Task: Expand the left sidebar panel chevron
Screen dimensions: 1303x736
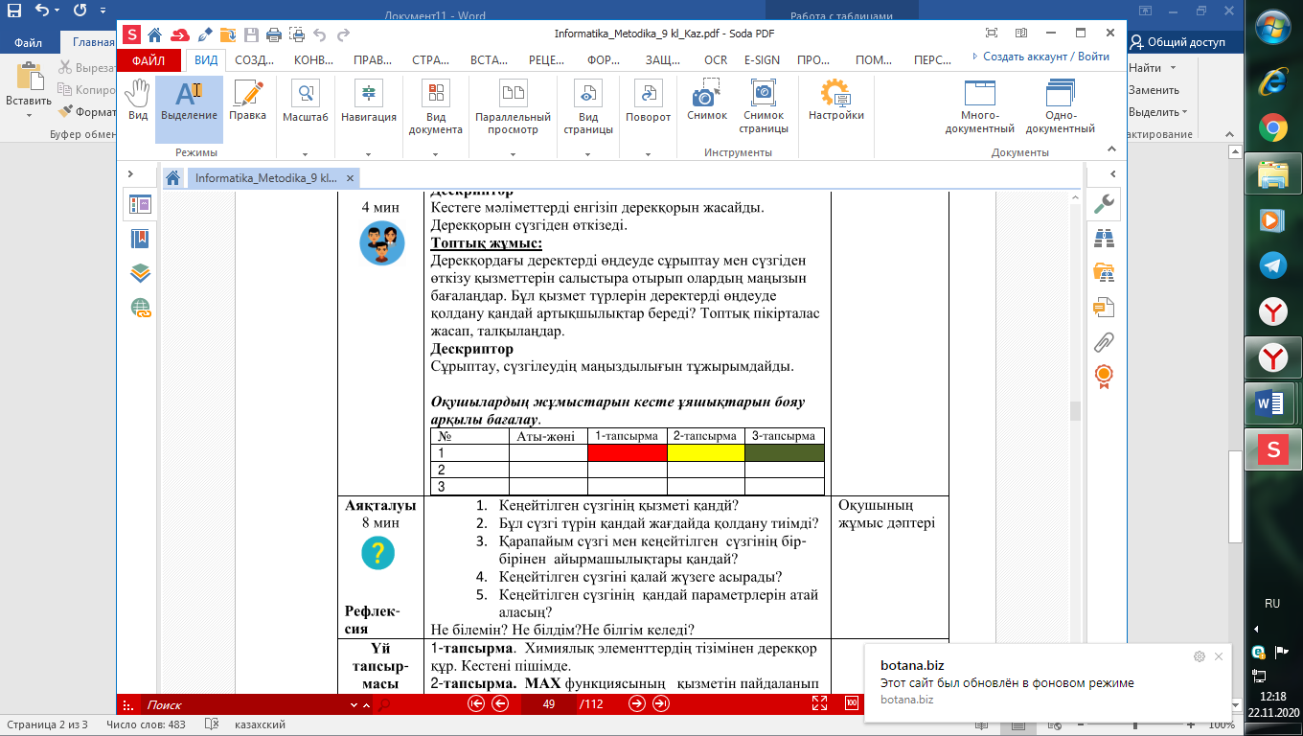Action: click(132, 174)
